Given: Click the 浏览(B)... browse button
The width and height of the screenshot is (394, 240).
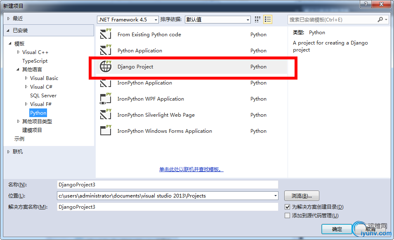Looking at the screenshot, I should coord(302,195).
